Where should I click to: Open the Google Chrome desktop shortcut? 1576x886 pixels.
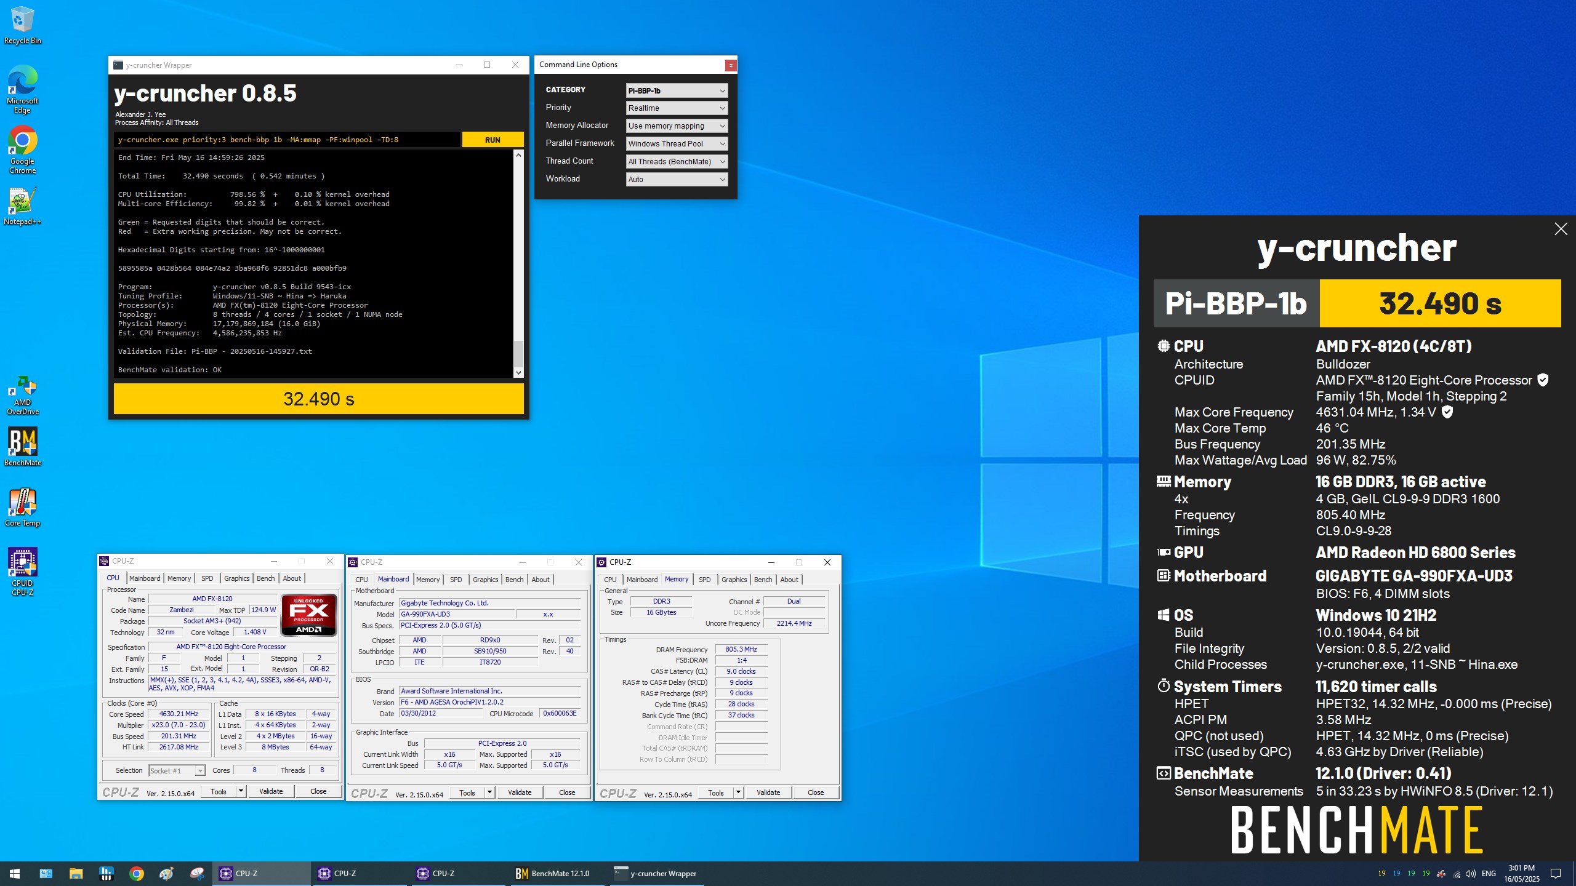(x=22, y=150)
